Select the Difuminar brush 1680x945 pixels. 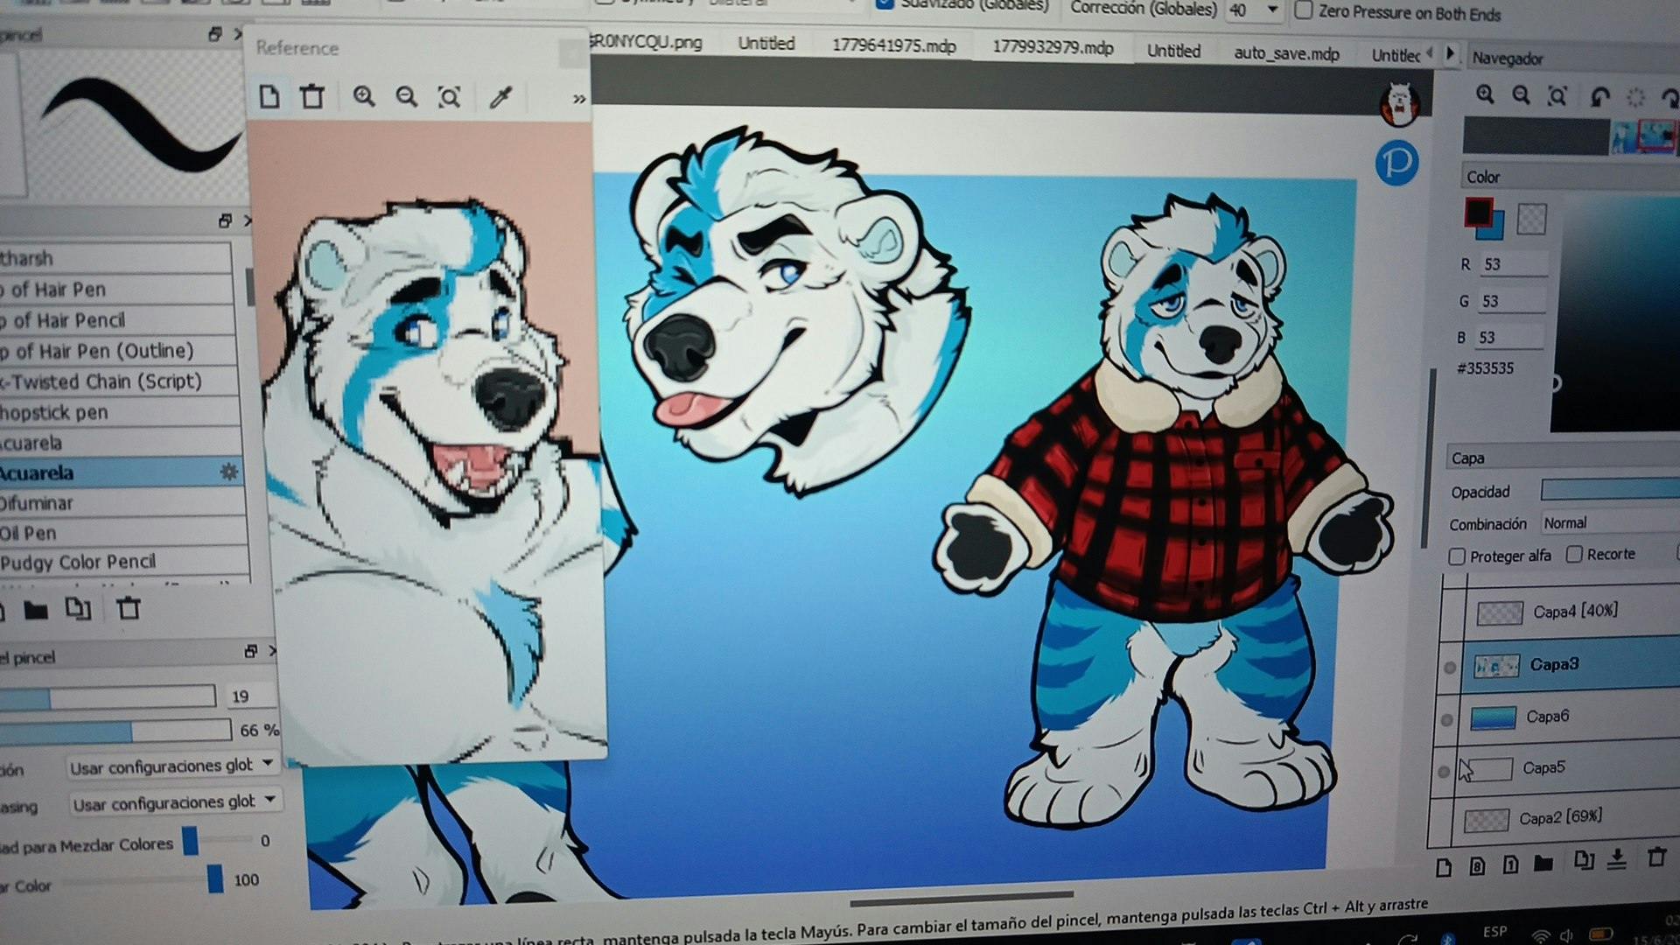click(x=121, y=503)
